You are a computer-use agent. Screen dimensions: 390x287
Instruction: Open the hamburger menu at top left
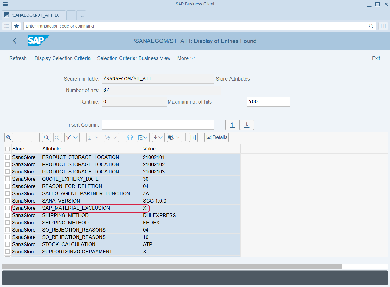(x=5, y=4)
